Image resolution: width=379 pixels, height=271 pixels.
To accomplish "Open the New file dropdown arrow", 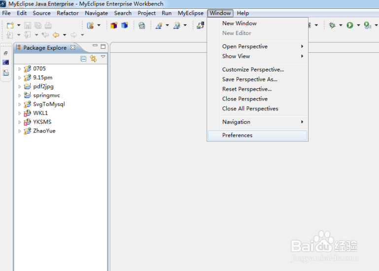I will [19, 25].
